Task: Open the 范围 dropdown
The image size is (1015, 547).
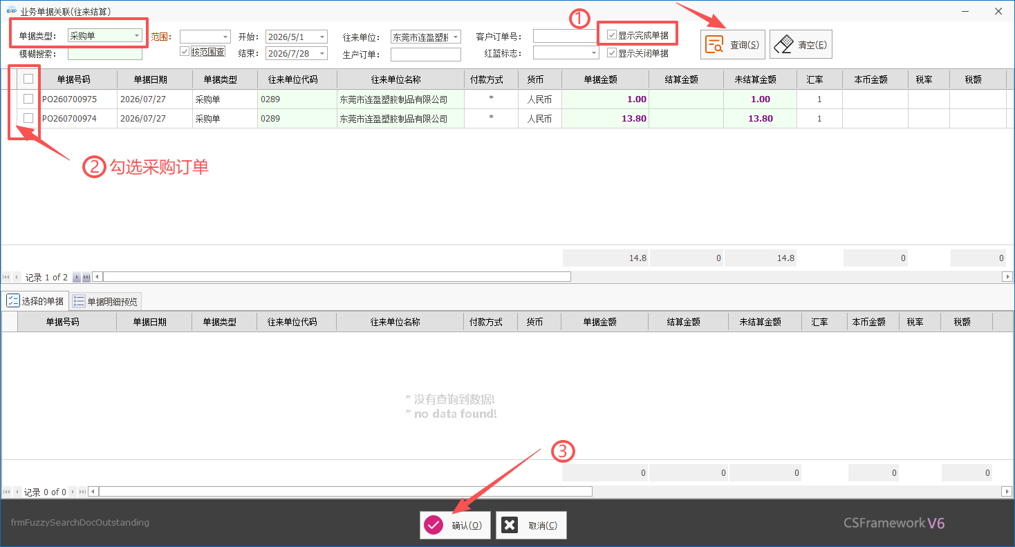Action: [225, 37]
